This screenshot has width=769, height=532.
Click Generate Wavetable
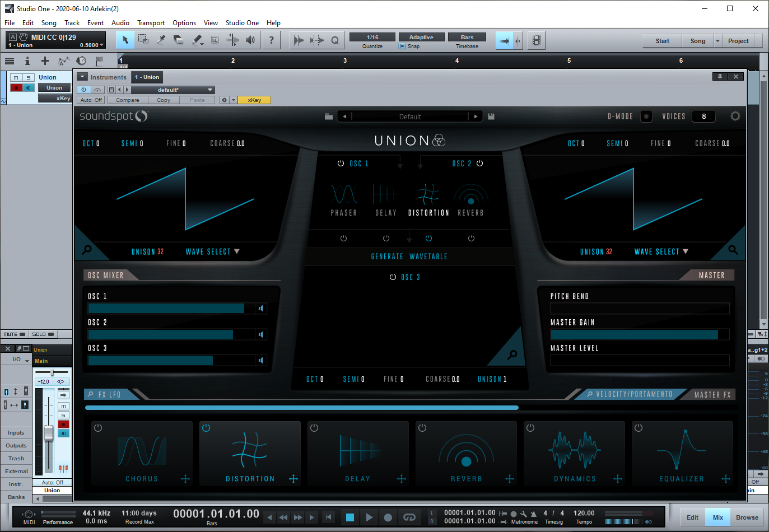coord(409,256)
